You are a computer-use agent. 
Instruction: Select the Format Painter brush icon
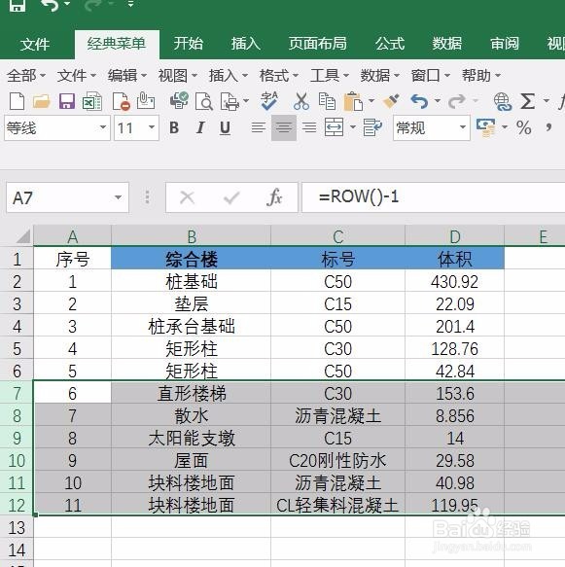click(x=391, y=101)
